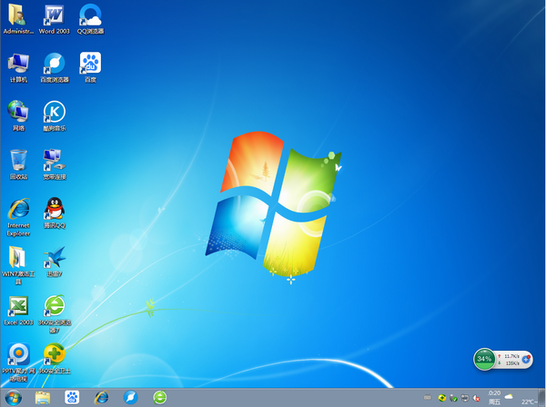Click the muted volume tray icon
The height and width of the screenshot is (407, 546).
(x=477, y=398)
